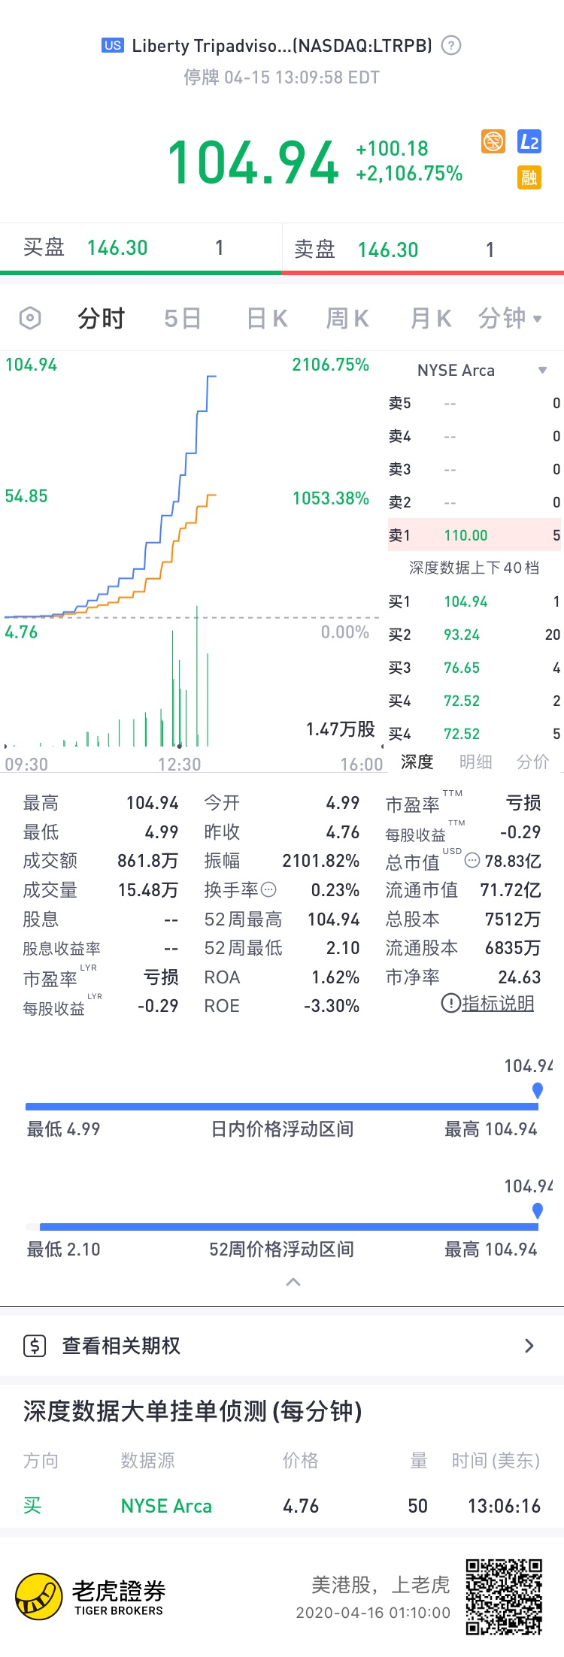Tap the 卖盘 ask 146.30 panel
The image size is (564, 1657).
click(423, 249)
